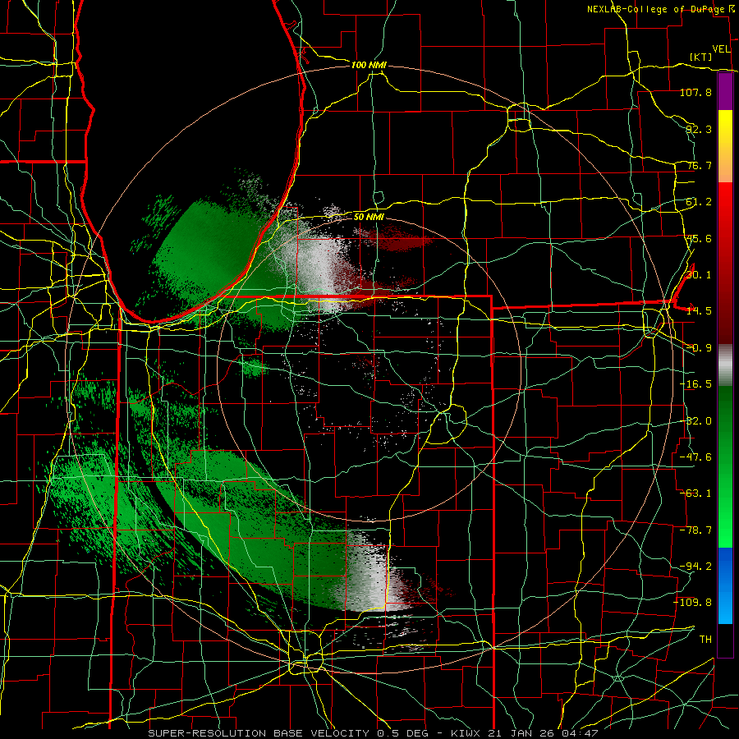739x739 pixels.
Task: Click the -94.2 velocity scale value
Action: tap(695, 566)
